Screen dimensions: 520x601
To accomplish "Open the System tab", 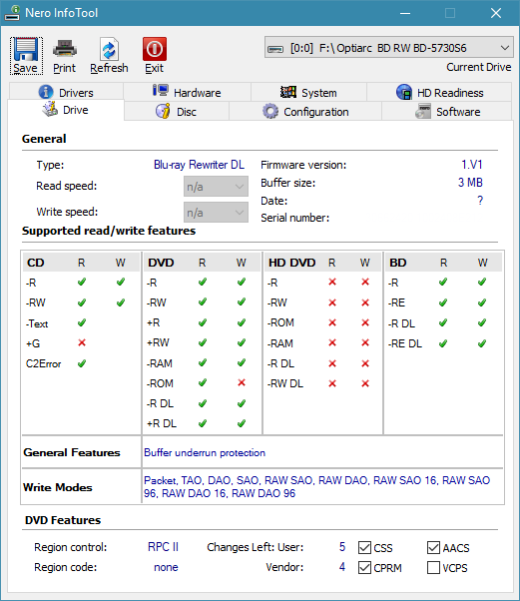I will coord(308,93).
